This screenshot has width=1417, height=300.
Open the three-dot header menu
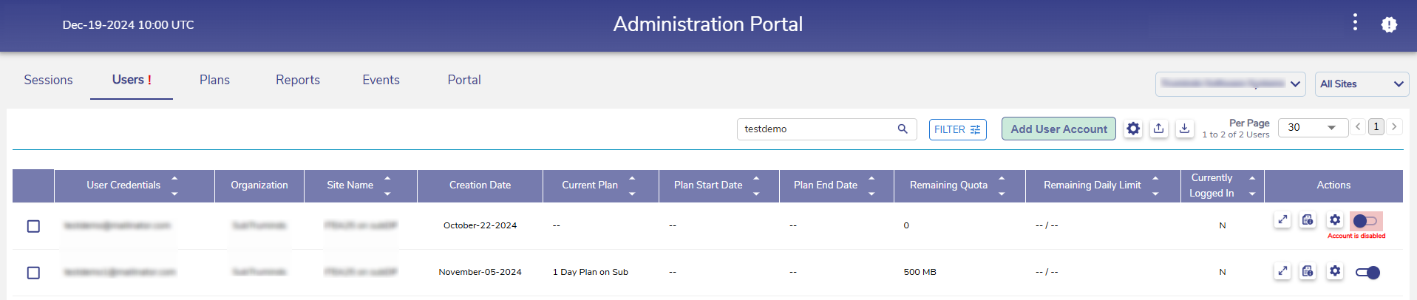(x=1355, y=23)
